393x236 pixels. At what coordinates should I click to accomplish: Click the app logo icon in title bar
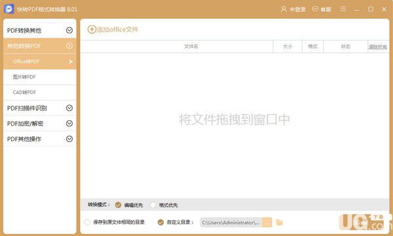[9, 9]
